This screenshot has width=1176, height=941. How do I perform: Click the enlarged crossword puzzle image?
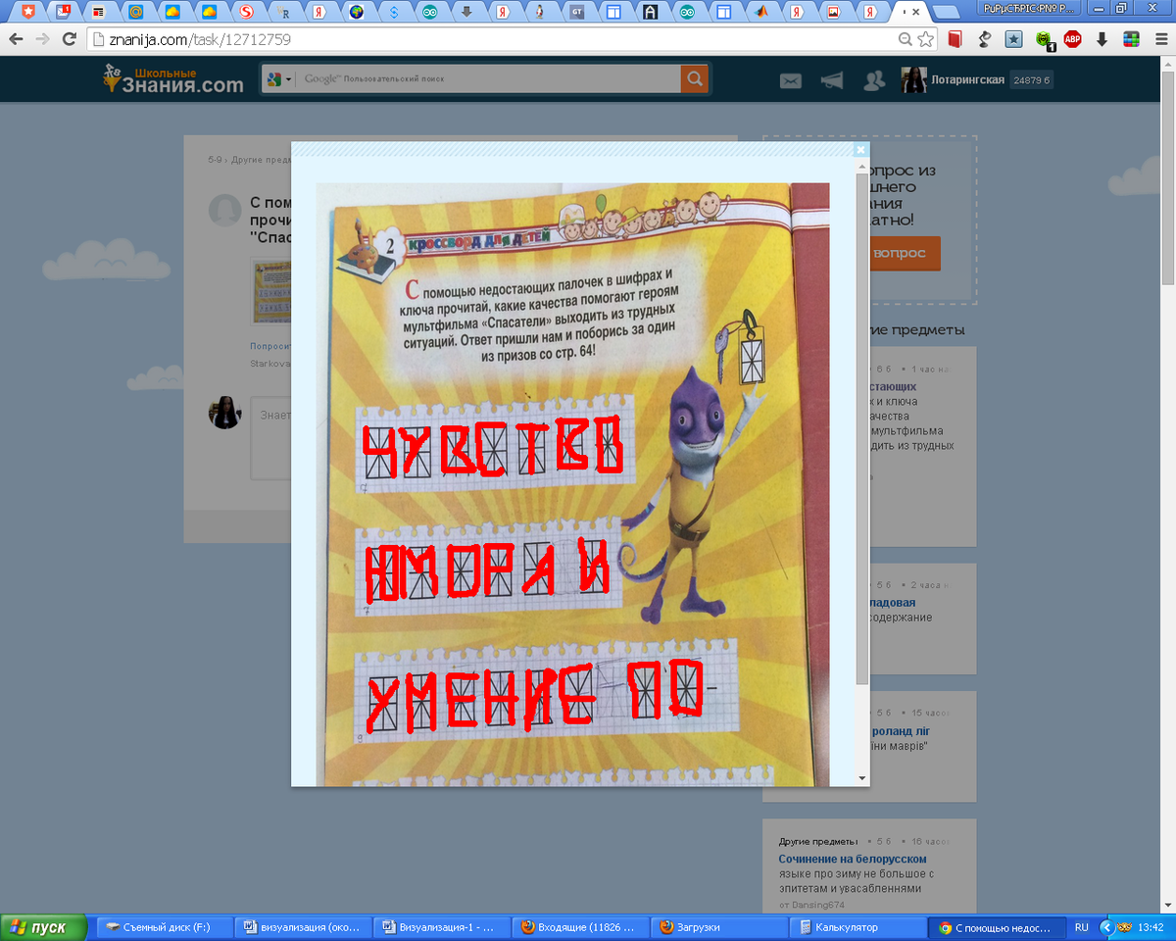[572, 484]
